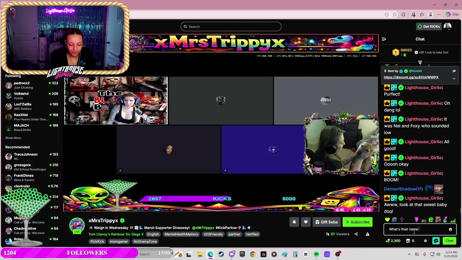This screenshot has width=462, height=260.
Task: Open browser favorites list icon
Action: 422,14
